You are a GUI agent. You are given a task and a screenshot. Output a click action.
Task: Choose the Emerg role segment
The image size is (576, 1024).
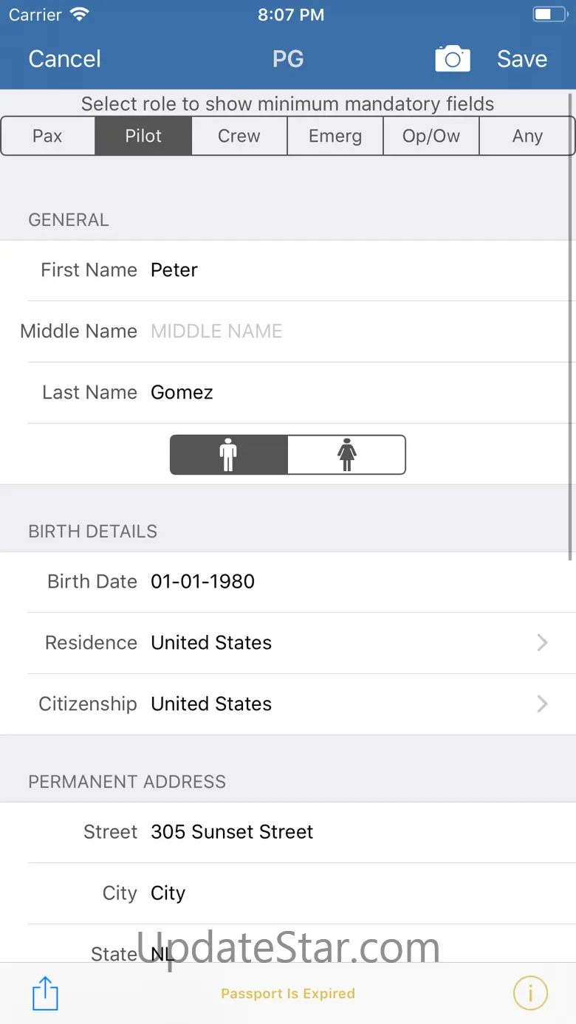click(x=335, y=136)
